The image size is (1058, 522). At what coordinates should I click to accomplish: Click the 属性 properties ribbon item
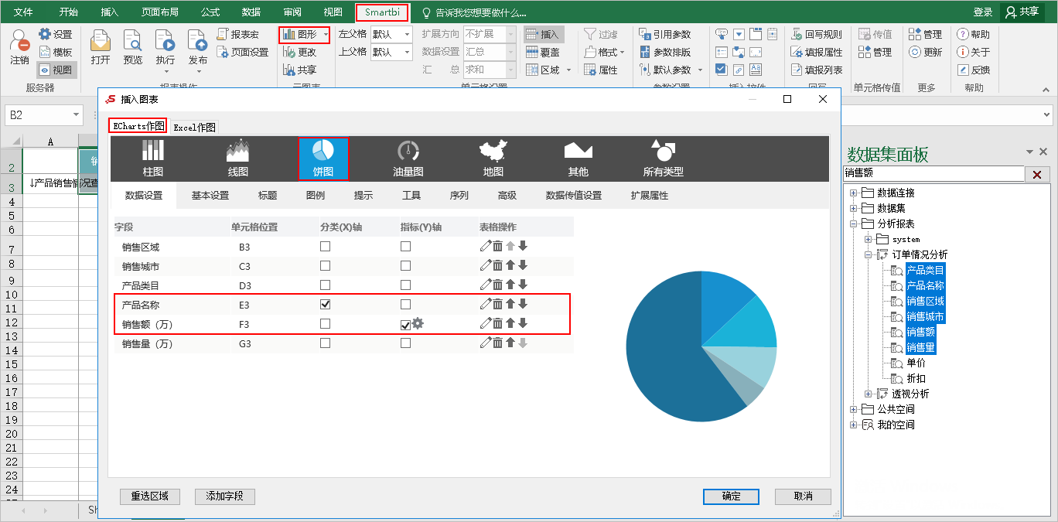click(600, 70)
